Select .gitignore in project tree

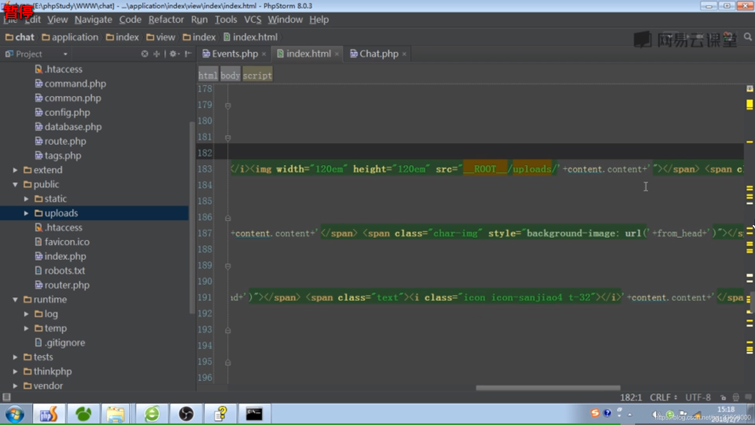click(60, 343)
